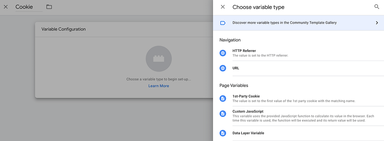
Task: Close the Choose variable type panel
Action: click(223, 7)
